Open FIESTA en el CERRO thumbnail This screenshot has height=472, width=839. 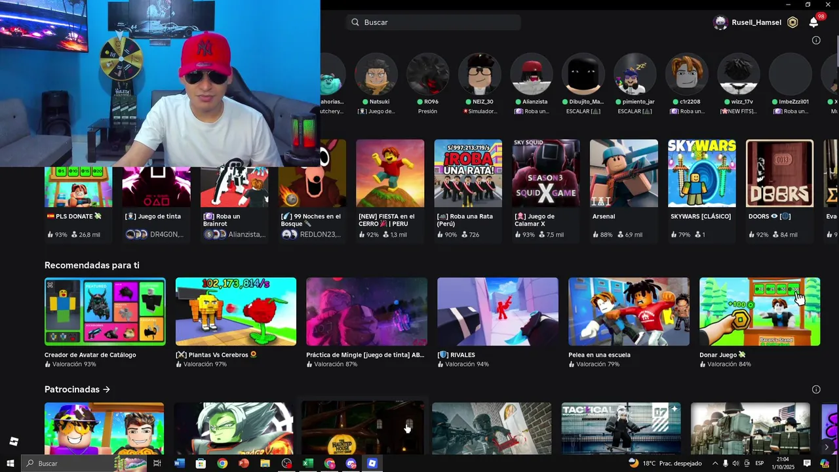click(390, 173)
